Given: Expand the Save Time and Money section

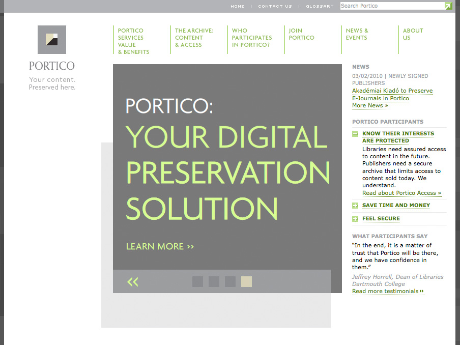Looking at the screenshot, I should click(355, 206).
